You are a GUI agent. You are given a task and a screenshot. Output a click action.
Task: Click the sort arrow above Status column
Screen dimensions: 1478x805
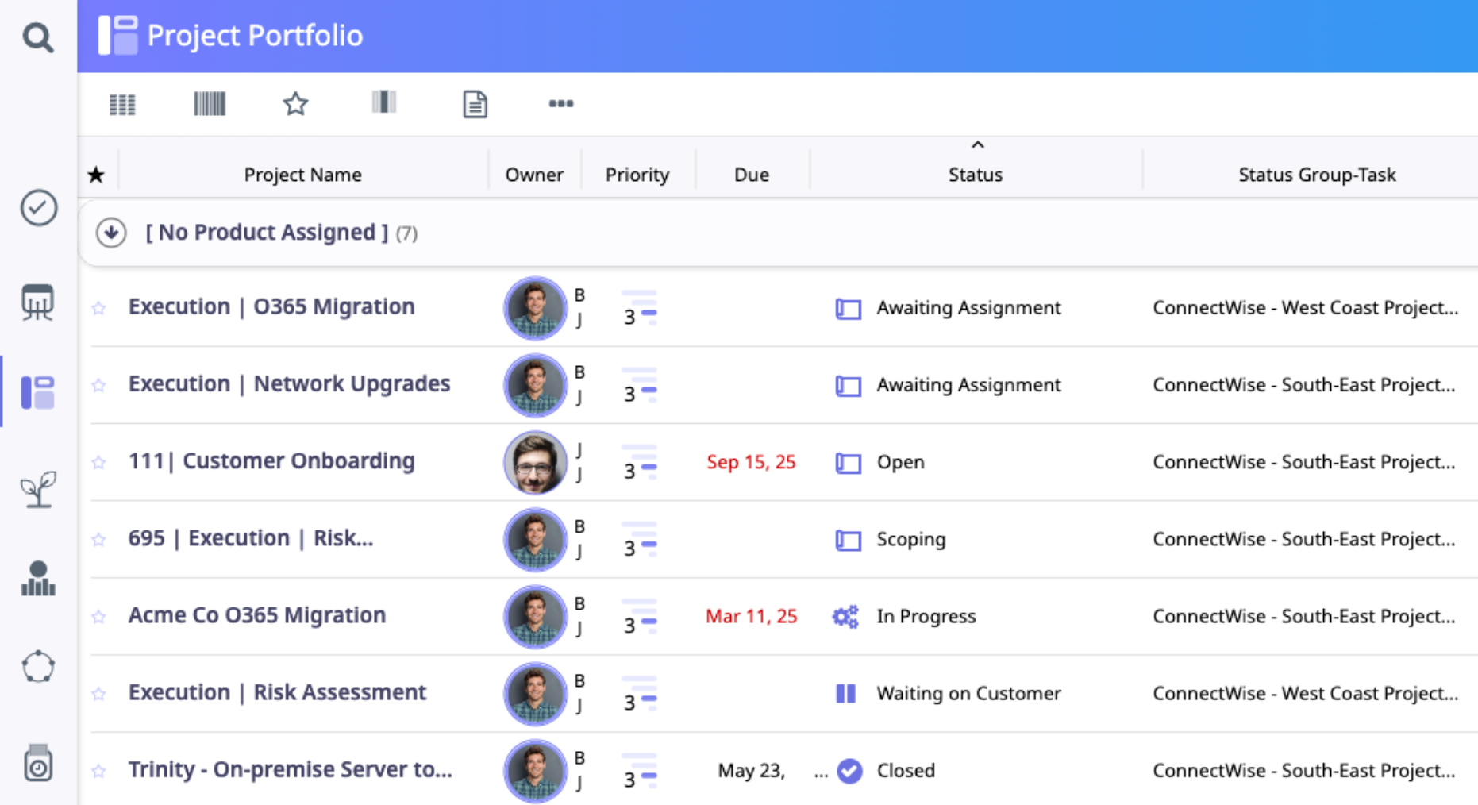[x=977, y=145]
